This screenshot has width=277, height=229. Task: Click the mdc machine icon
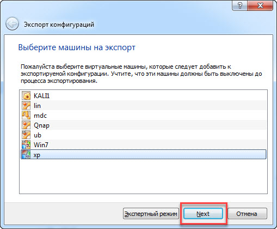click(26, 115)
